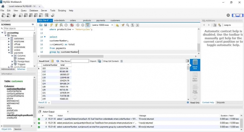Collapse the payments table node

coord(9,53)
